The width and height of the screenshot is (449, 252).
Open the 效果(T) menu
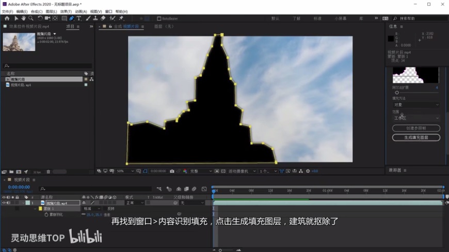coord(66,12)
